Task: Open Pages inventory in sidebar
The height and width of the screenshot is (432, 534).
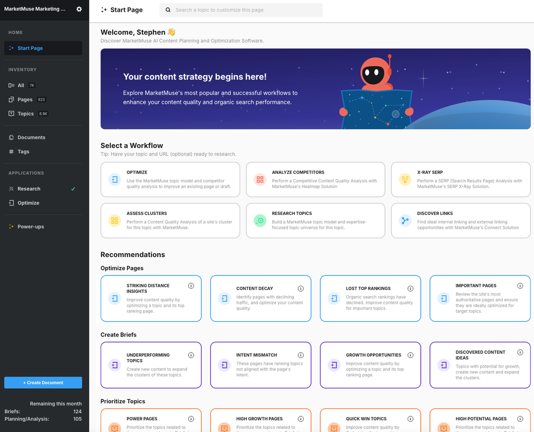Action: (43, 99)
